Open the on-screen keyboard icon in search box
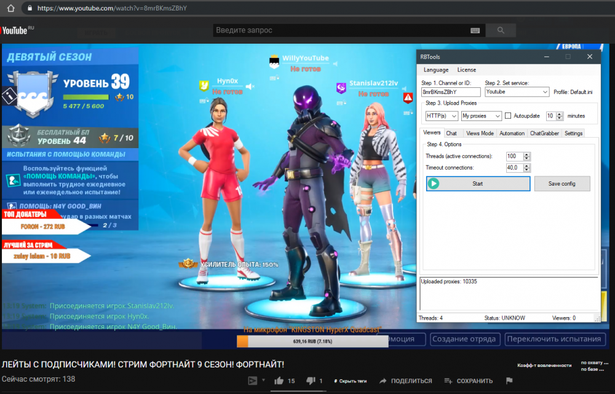The height and width of the screenshot is (394, 615). (x=475, y=30)
